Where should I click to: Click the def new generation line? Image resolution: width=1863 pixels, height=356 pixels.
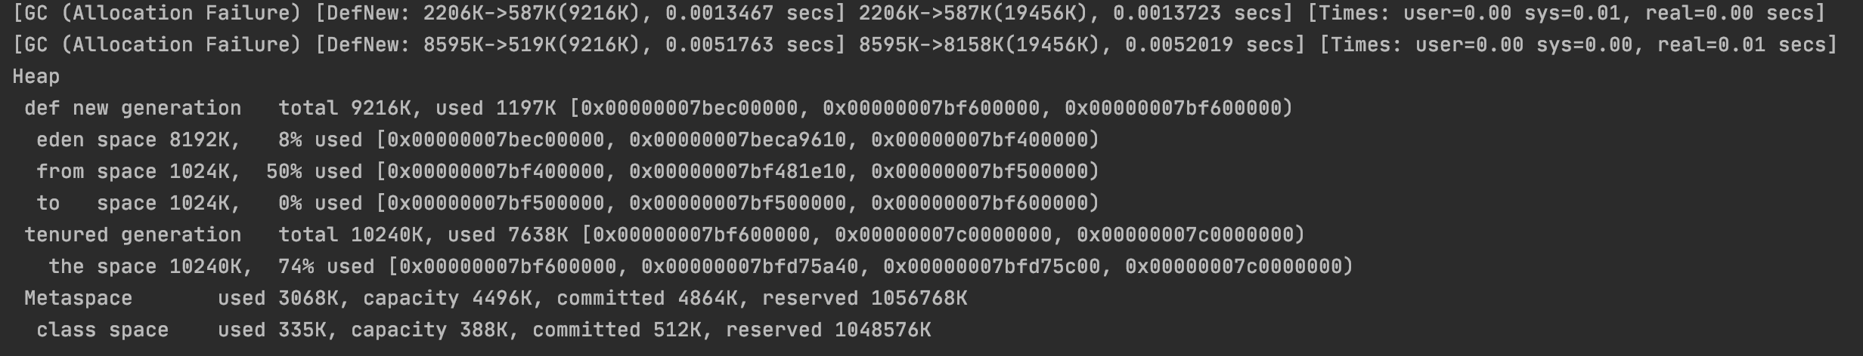pyautogui.click(x=659, y=109)
